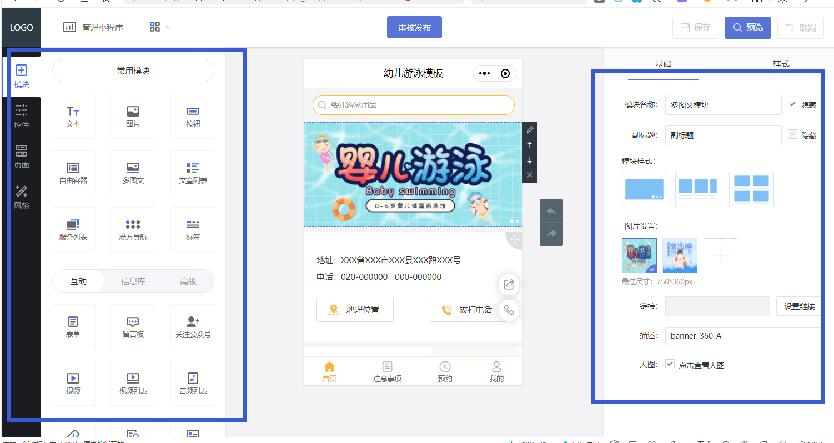The height and width of the screenshot is (443, 834).
Task: Select the 视频 (Video) module
Action: point(73,382)
